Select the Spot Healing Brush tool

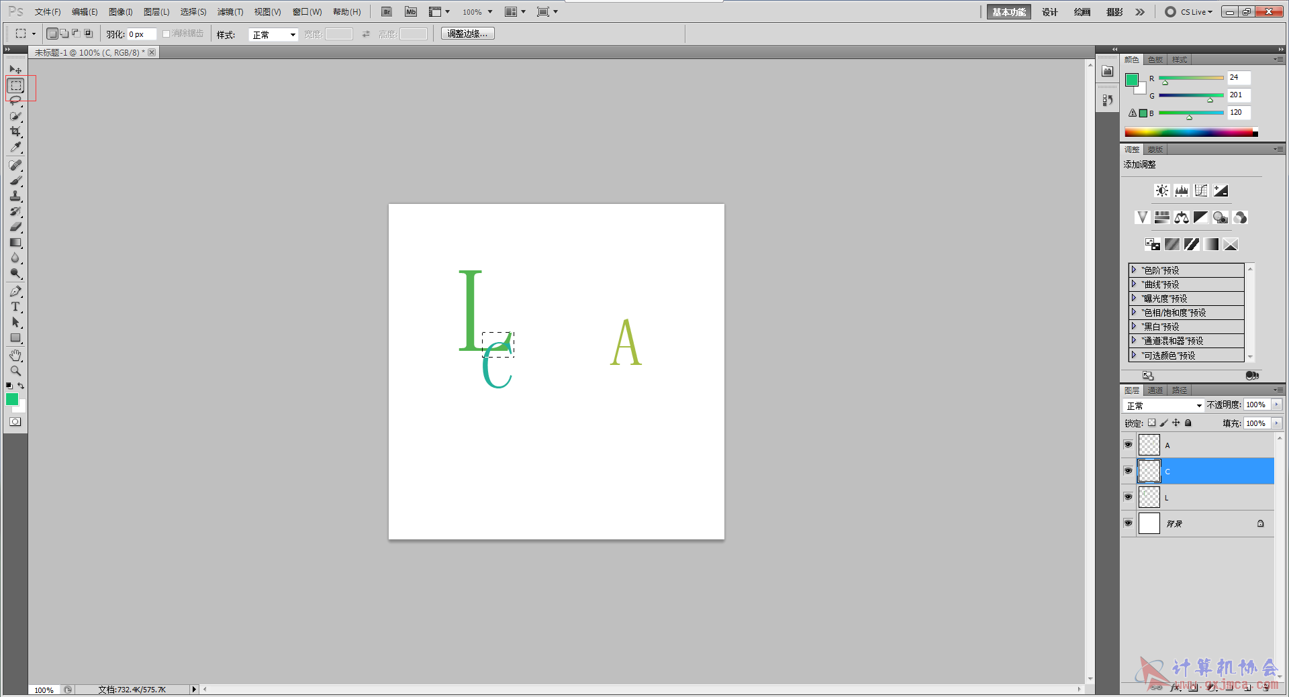coord(15,165)
